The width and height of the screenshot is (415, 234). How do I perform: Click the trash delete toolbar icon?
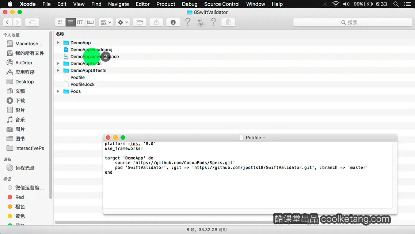(x=228, y=22)
